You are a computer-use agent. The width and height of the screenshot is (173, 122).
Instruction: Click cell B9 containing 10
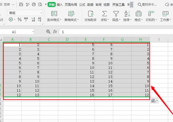point(31,81)
